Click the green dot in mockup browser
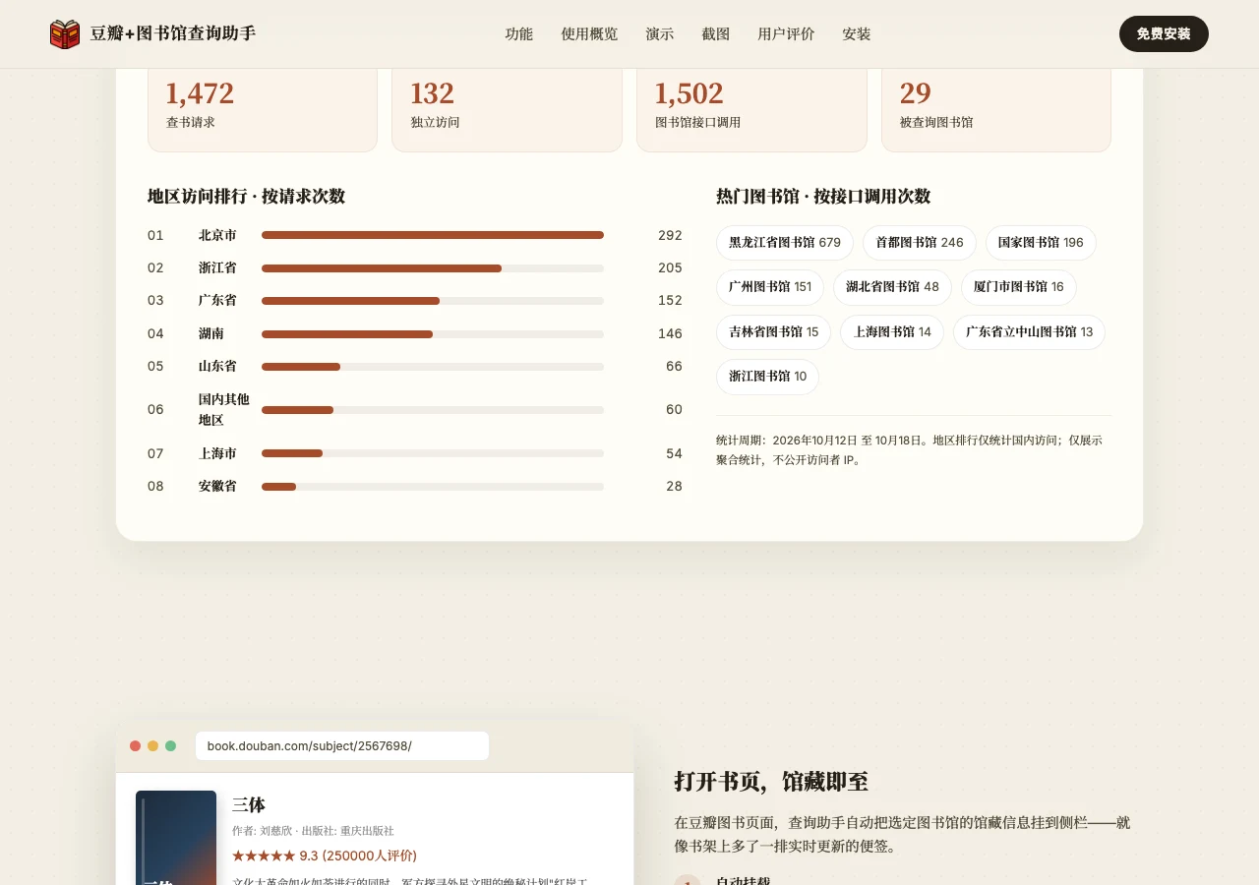The image size is (1259, 885). (x=170, y=746)
